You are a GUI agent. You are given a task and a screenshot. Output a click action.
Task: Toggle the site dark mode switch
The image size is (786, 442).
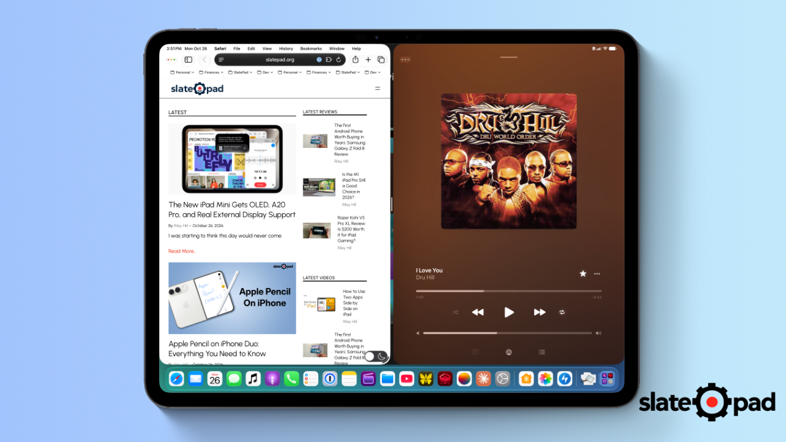click(x=376, y=356)
